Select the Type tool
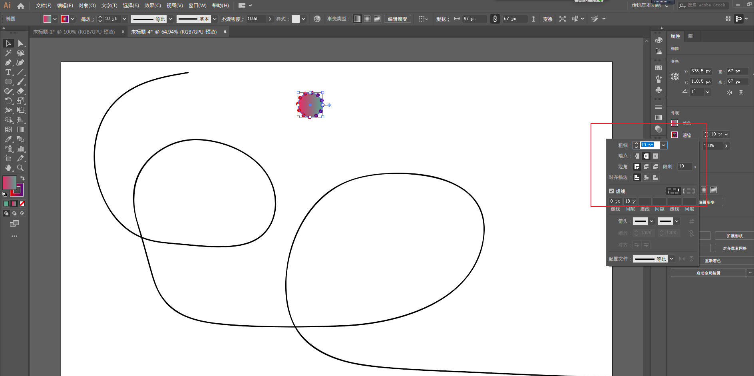The image size is (754, 376). (x=8, y=72)
